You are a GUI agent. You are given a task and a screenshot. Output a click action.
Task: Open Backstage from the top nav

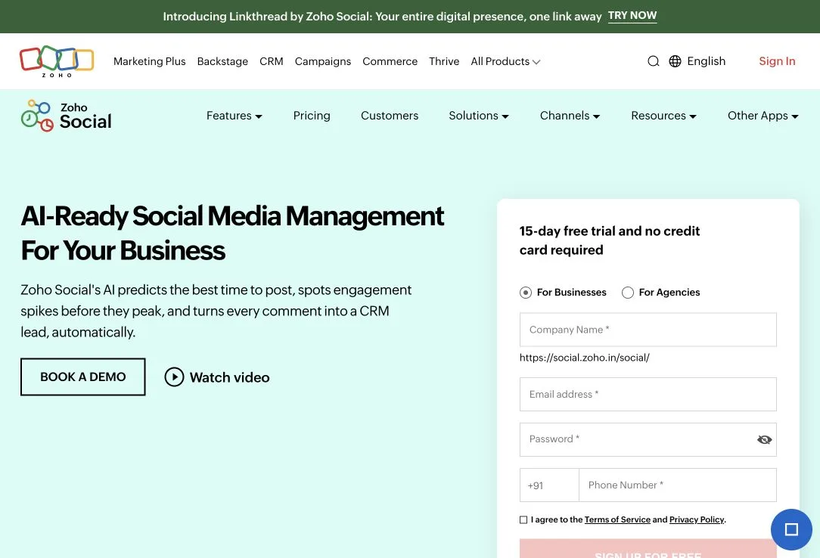point(223,61)
